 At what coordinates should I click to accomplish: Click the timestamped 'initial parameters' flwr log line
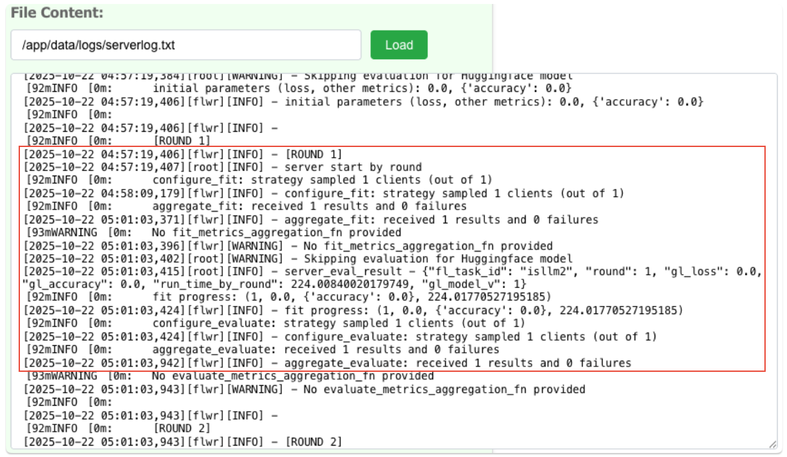tap(363, 102)
